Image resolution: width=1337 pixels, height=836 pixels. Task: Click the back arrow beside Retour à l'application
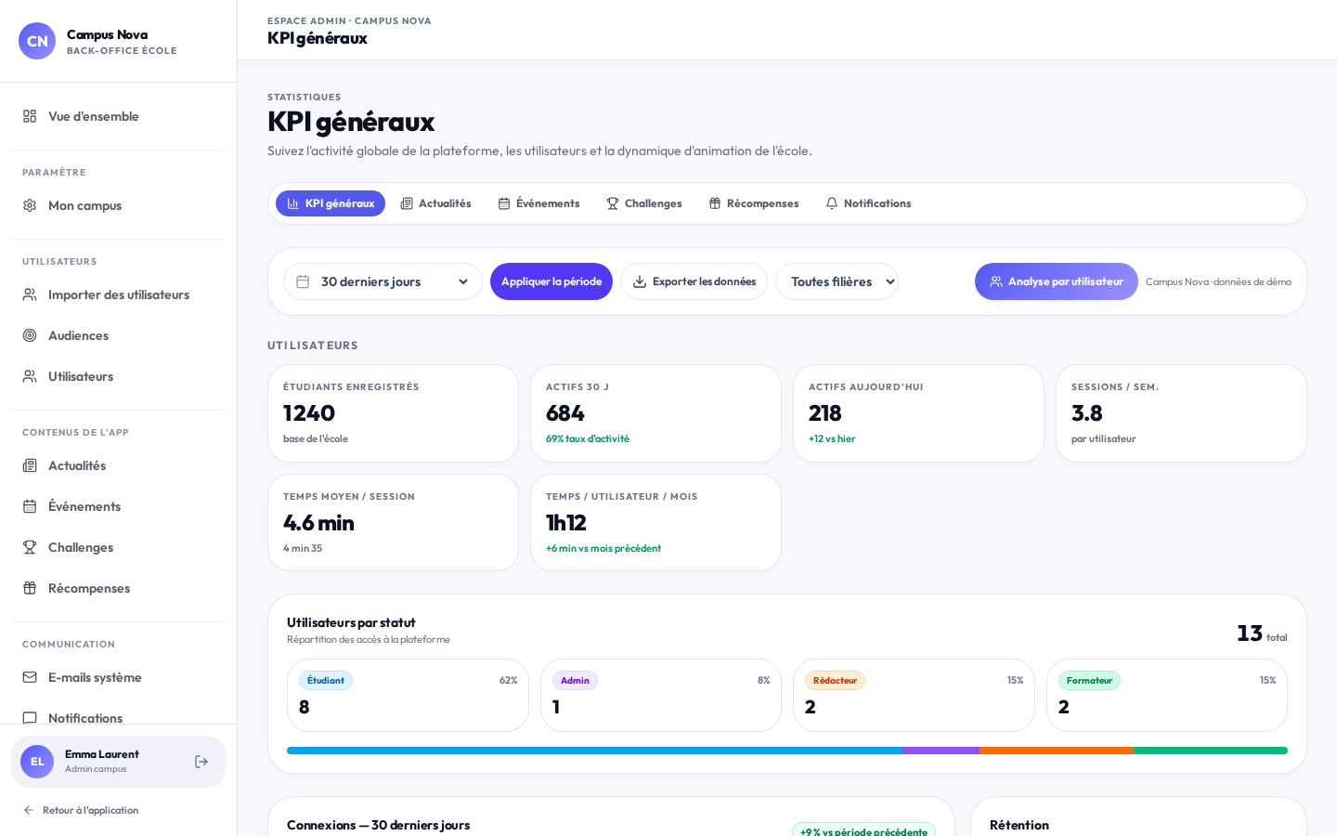[29, 810]
